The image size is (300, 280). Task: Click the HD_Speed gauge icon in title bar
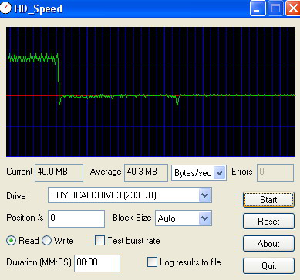pos(5,8)
